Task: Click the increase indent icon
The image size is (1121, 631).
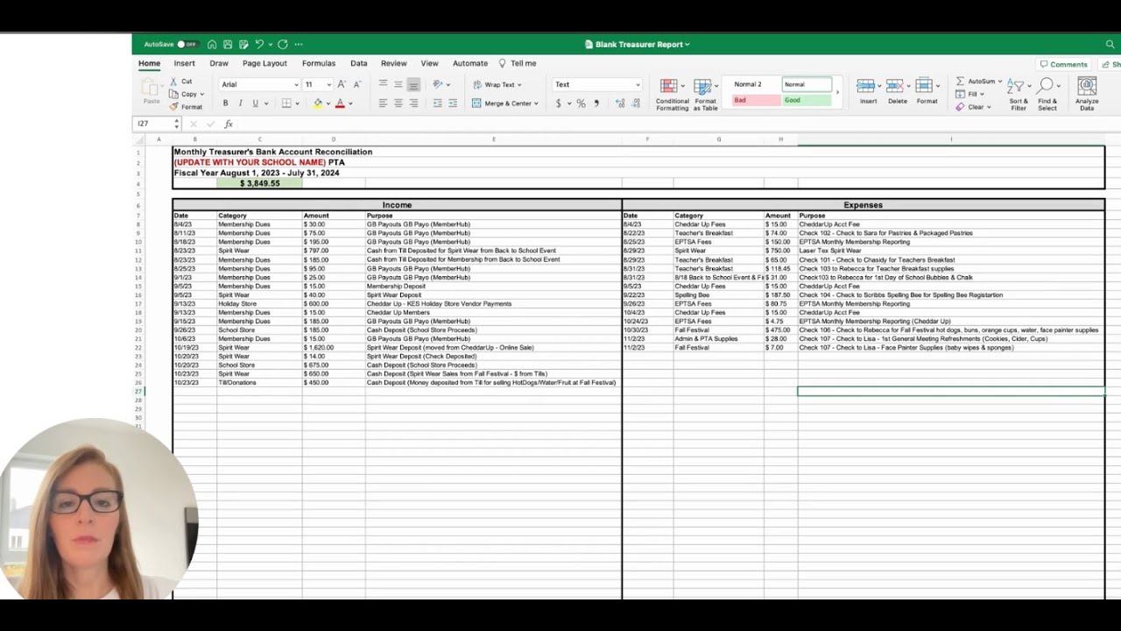Action: [x=453, y=103]
